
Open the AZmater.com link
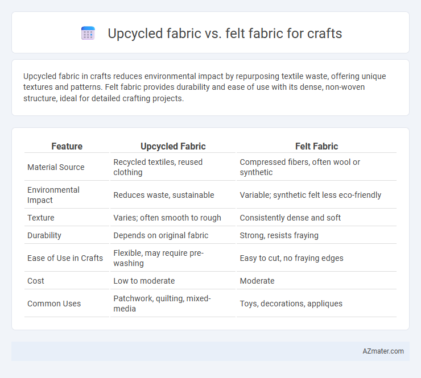(383, 351)
